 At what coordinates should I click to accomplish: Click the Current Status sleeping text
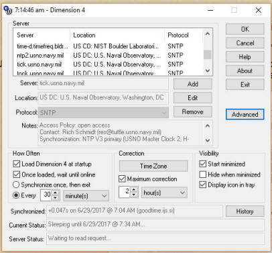pyautogui.click(x=96, y=224)
